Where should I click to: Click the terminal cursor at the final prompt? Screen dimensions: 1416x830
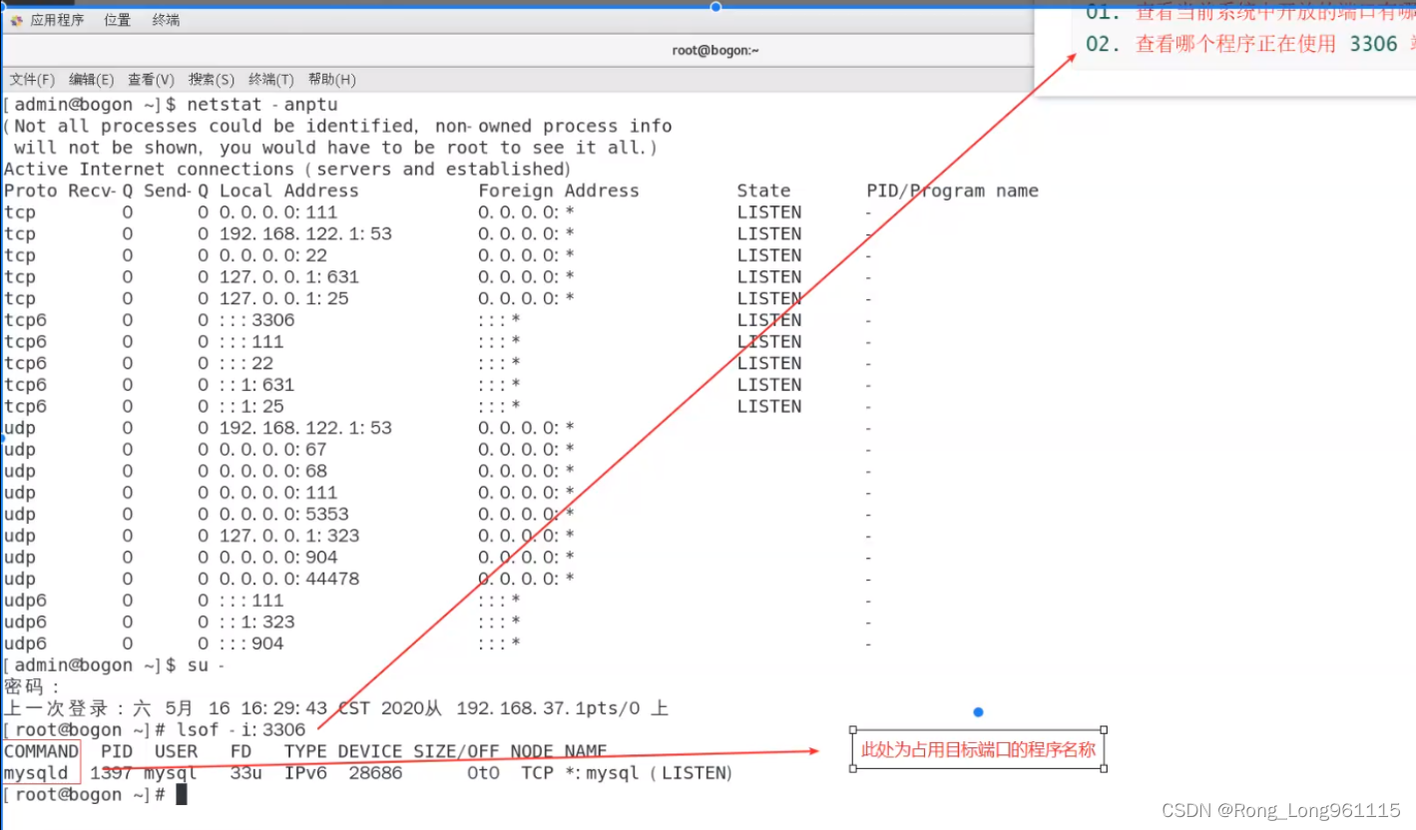point(182,795)
